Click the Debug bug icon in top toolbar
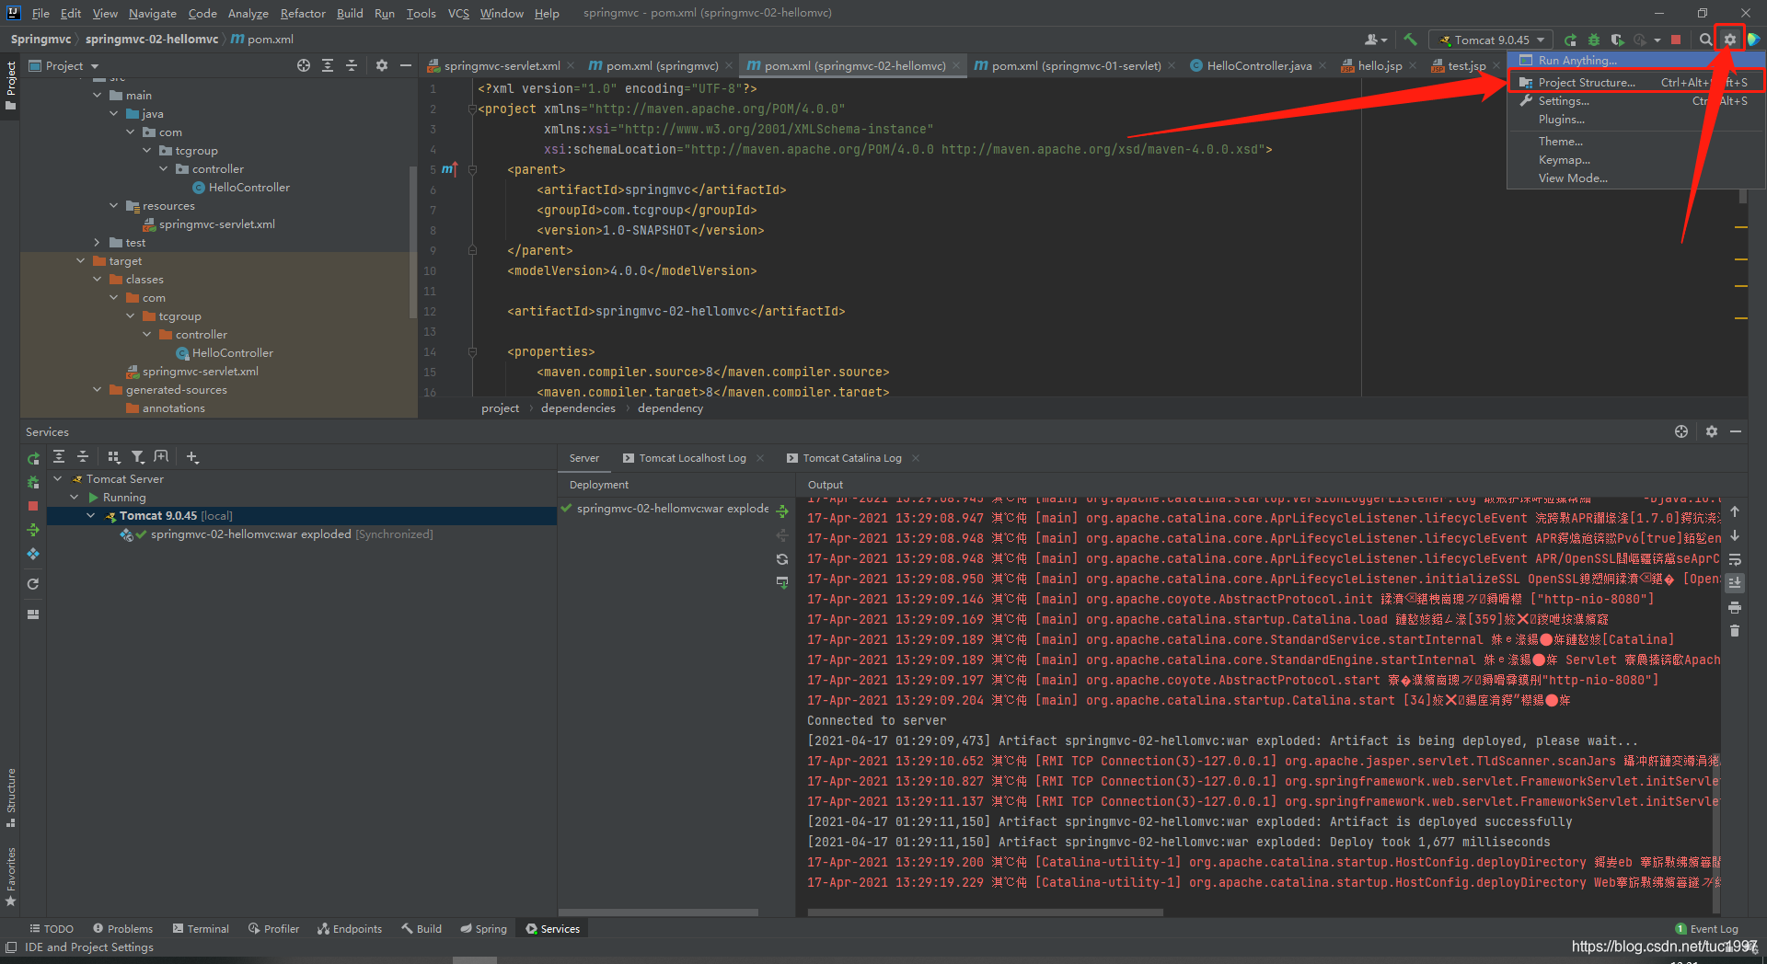The width and height of the screenshot is (1767, 964). [x=1594, y=40]
